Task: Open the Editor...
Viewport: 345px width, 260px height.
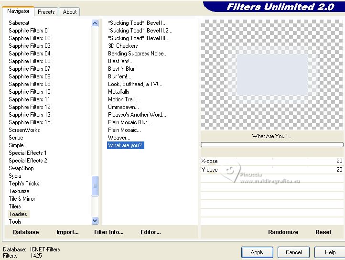Action: [151, 232]
